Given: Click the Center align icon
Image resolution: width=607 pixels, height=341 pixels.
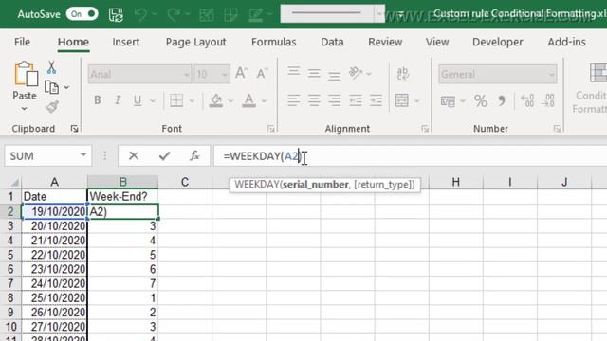Looking at the screenshot, I should point(314,100).
